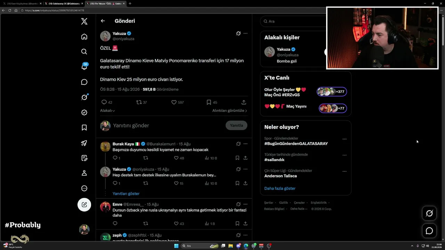Like Yakuza's reply to Burakalemun
The image size is (445, 250).
[176, 183]
